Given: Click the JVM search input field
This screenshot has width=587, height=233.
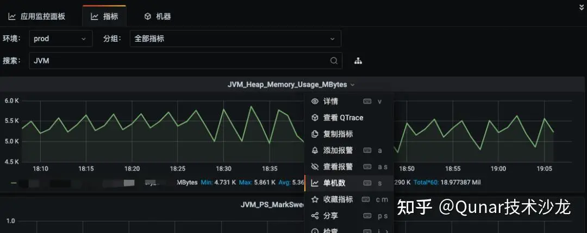Looking at the screenshot, I should [179, 61].
